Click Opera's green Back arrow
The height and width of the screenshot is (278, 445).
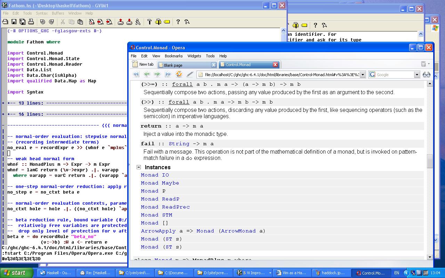[147, 74]
